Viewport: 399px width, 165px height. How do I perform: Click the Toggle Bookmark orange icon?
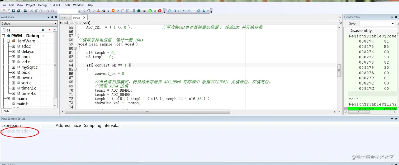click(113, 11)
